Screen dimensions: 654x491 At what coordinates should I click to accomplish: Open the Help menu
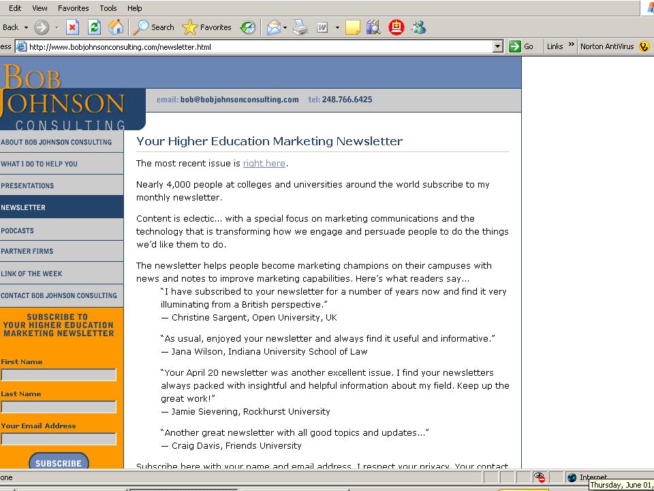pyautogui.click(x=134, y=8)
